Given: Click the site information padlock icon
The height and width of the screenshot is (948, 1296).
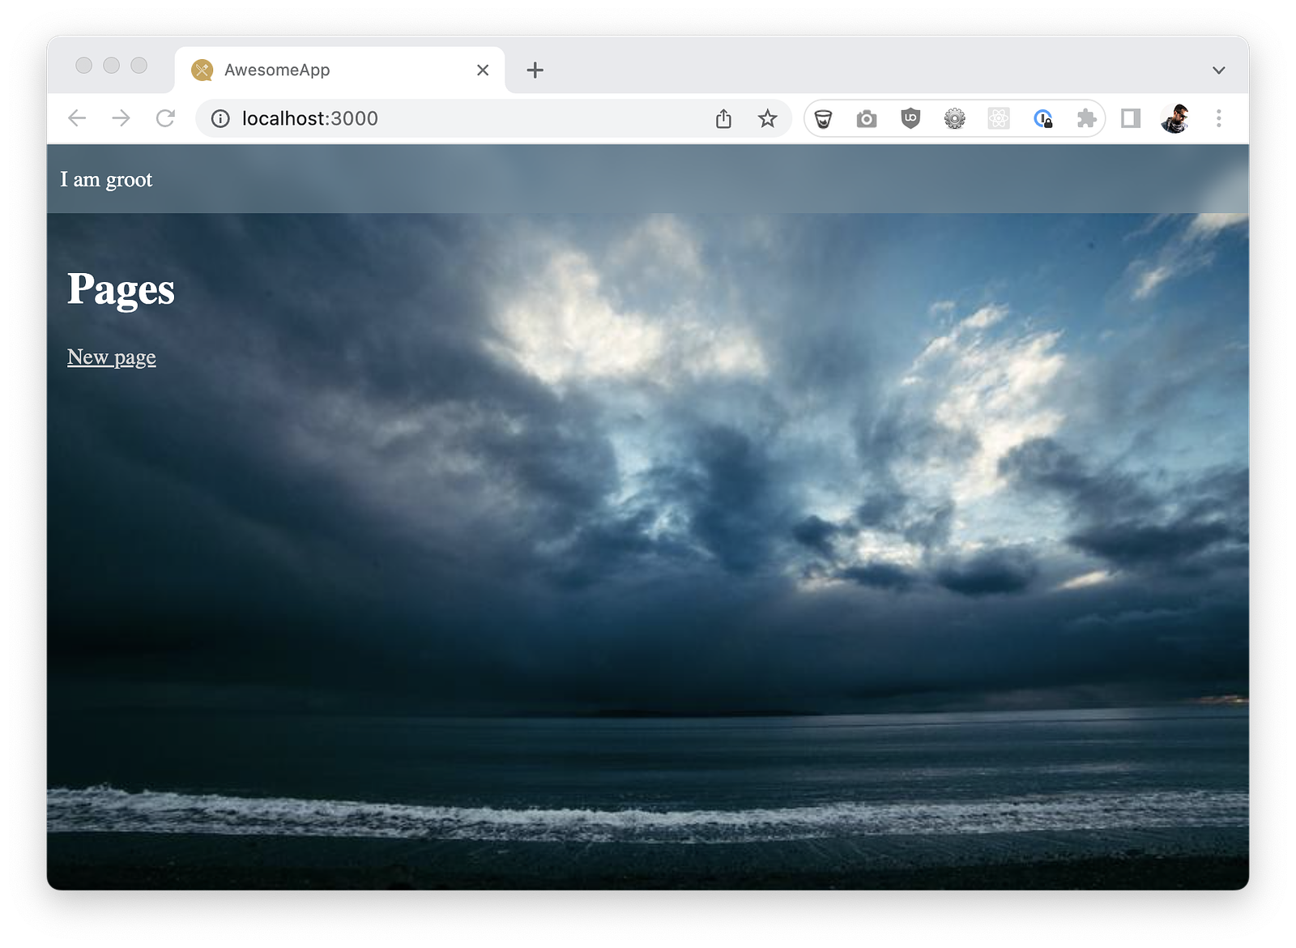Looking at the screenshot, I should click(x=220, y=118).
